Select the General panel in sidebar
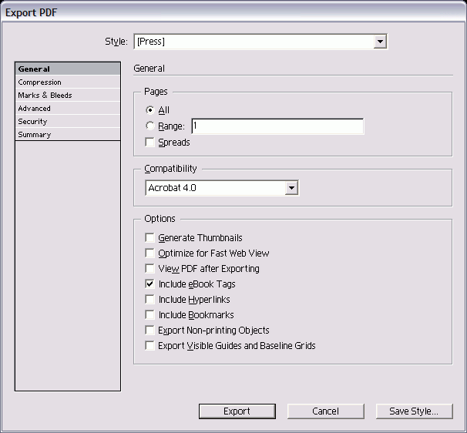 [x=68, y=69]
